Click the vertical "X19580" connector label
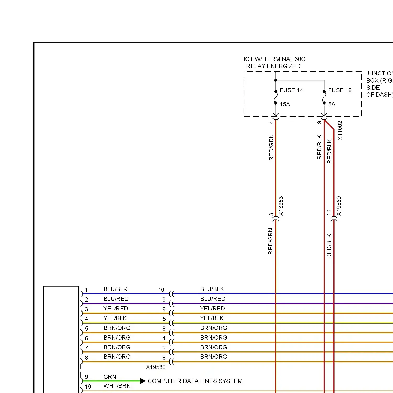The image size is (393, 393). pos(339,206)
